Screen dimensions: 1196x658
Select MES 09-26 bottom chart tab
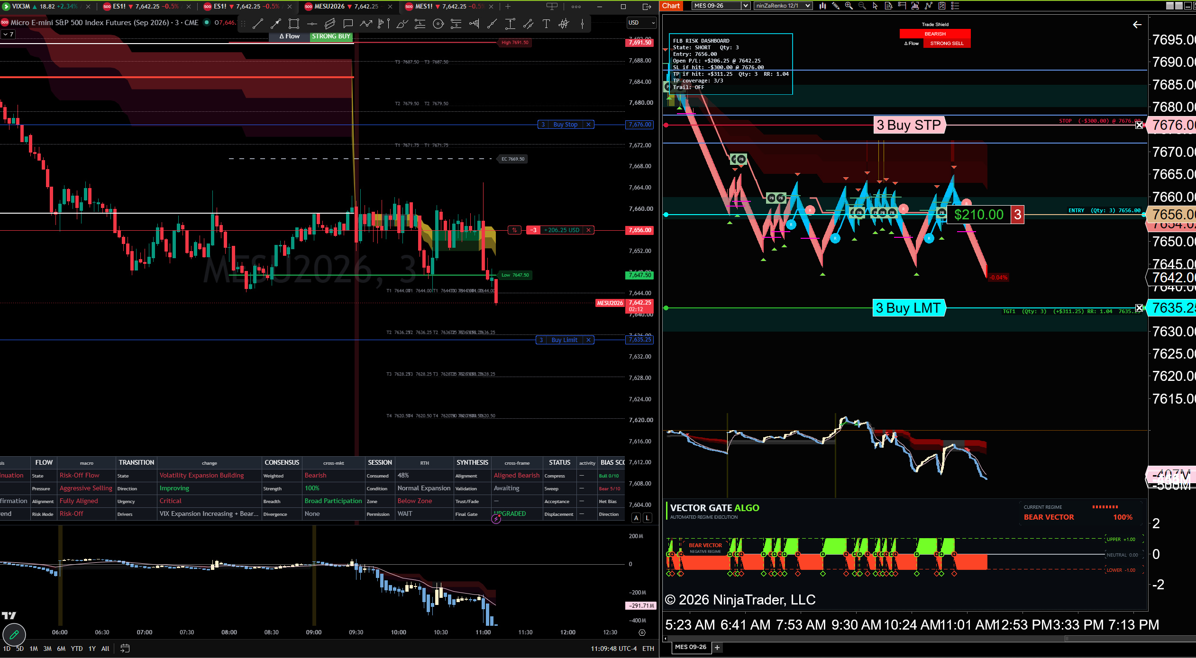click(x=691, y=647)
